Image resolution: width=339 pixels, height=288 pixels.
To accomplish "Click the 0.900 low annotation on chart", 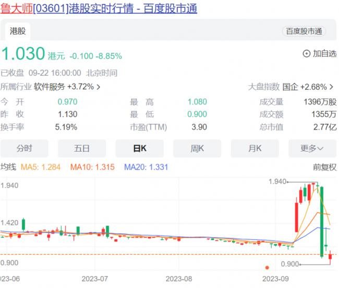I will tap(290, 264).
